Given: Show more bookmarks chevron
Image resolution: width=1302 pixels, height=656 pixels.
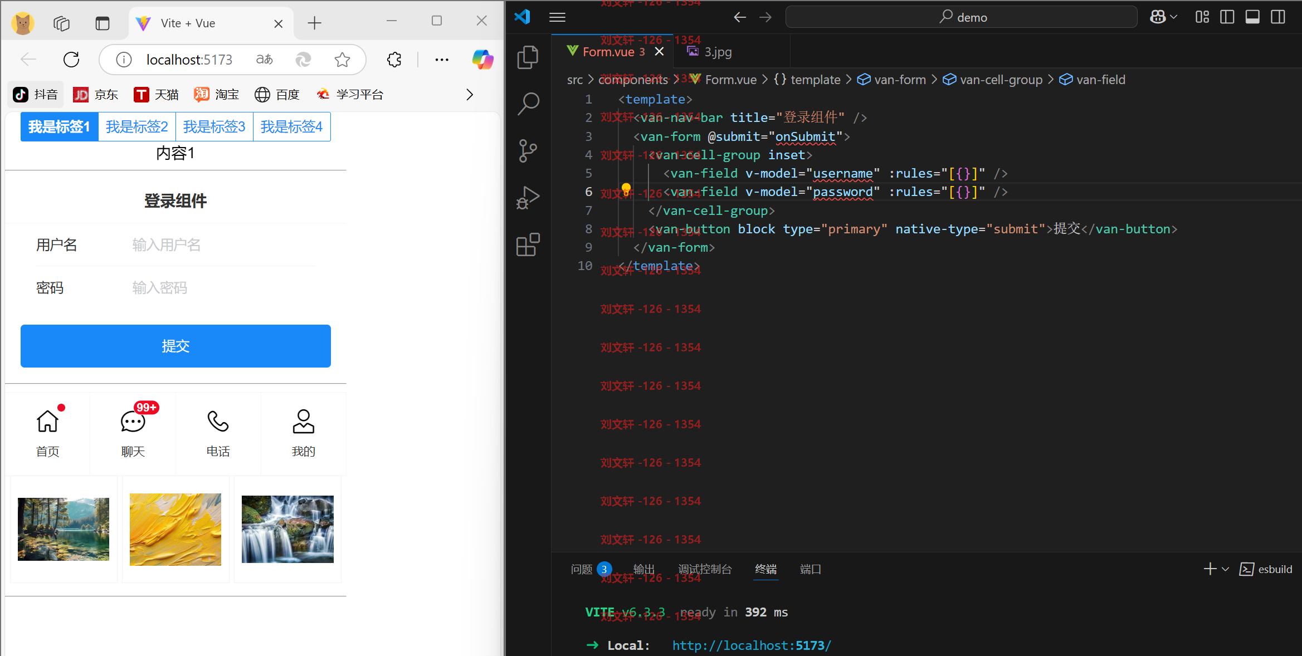Looking at the screenshot, I should (470, 95).
